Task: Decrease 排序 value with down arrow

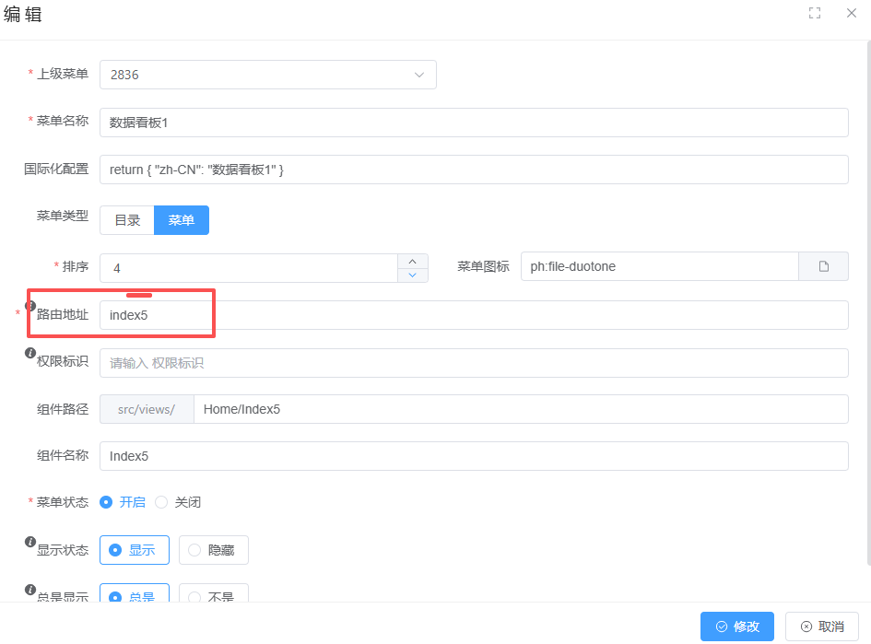Action: [412, 275]
